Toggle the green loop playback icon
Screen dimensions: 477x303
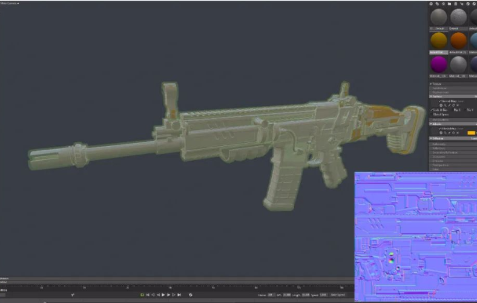click(x=142, y=295)
